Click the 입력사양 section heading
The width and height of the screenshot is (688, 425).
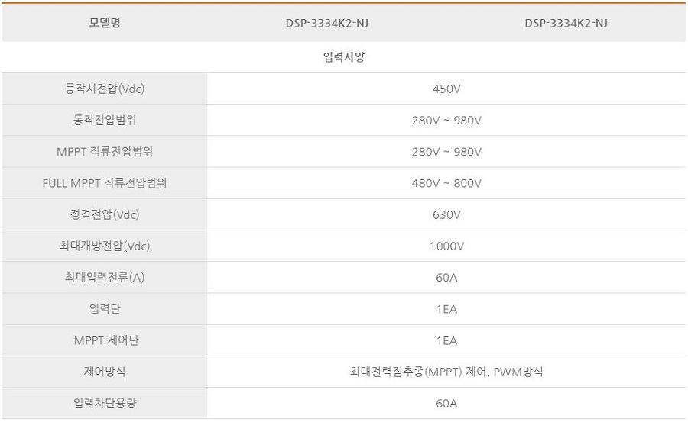click(x=344, y=57)
